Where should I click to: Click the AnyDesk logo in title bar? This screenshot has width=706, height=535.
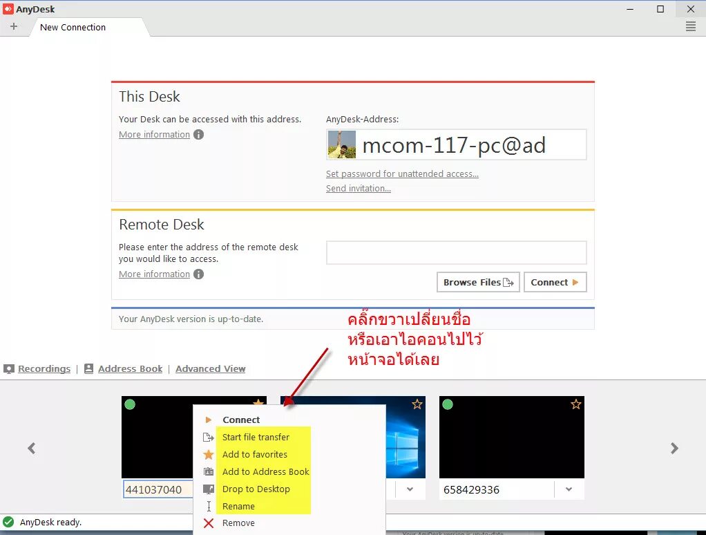pyautogui.click(x=8, y=9)
